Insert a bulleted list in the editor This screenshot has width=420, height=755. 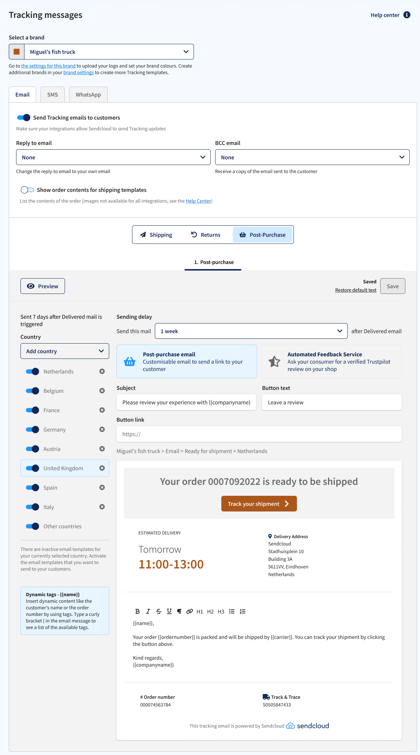(x=232, y=612)
